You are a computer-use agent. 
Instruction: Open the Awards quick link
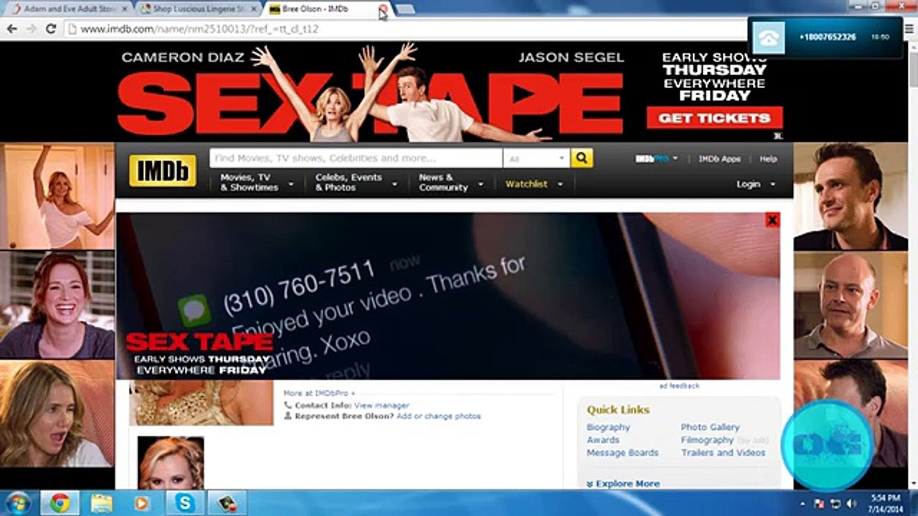[x=603, y=440]
